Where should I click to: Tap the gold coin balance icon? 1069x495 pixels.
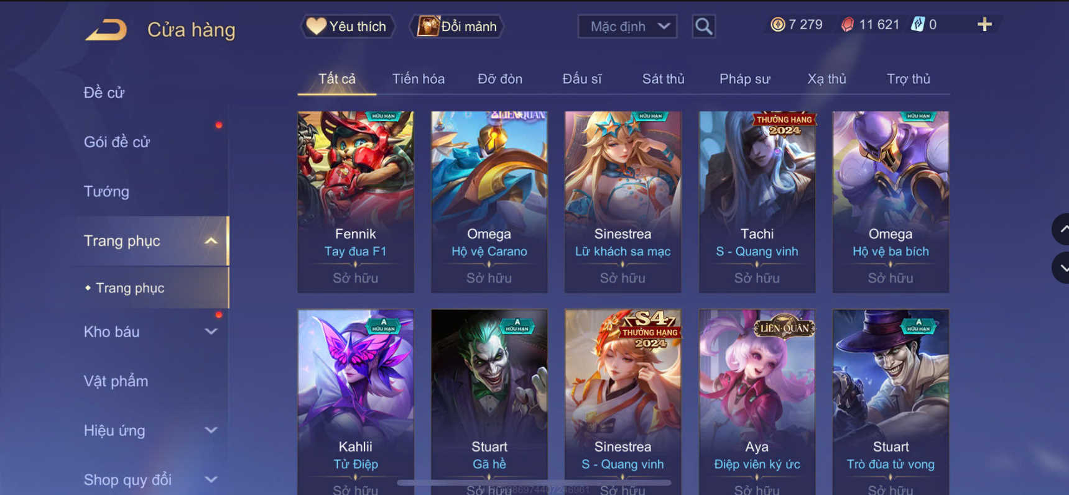click(x=777, y=25)
